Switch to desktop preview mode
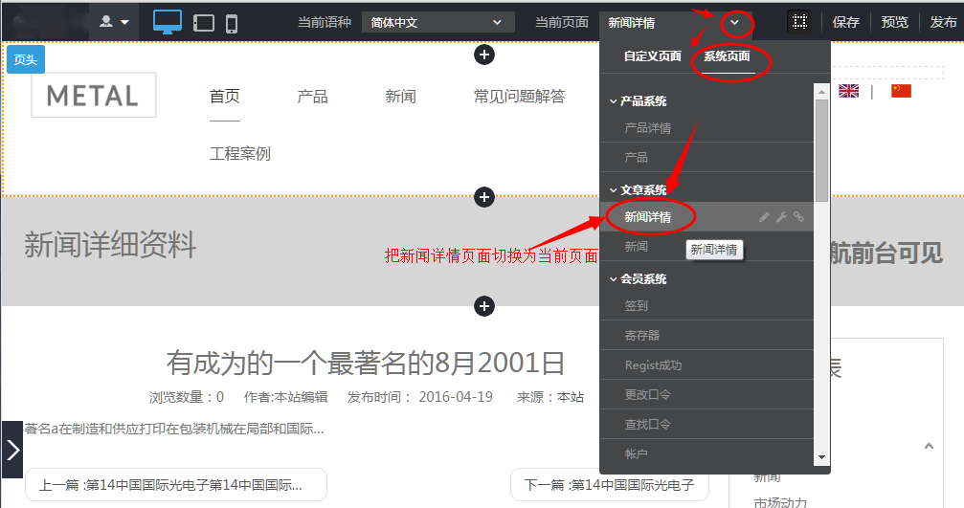964x508 pixels. pos(168,22)
